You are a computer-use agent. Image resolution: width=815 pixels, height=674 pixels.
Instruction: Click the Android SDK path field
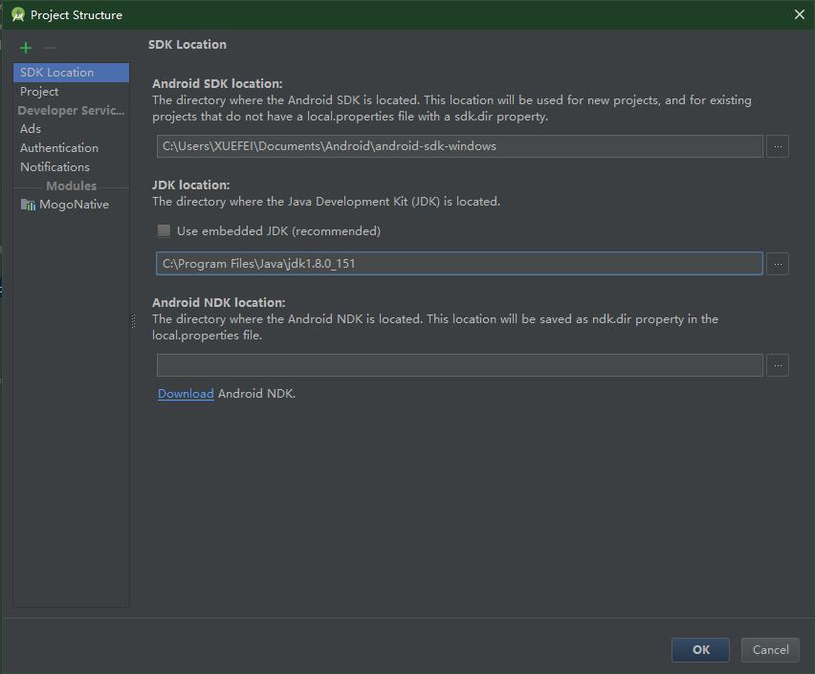click(x=459, y=146)
